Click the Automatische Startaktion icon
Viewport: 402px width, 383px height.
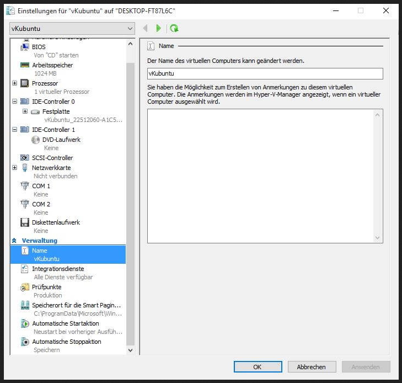coord(25,324)
